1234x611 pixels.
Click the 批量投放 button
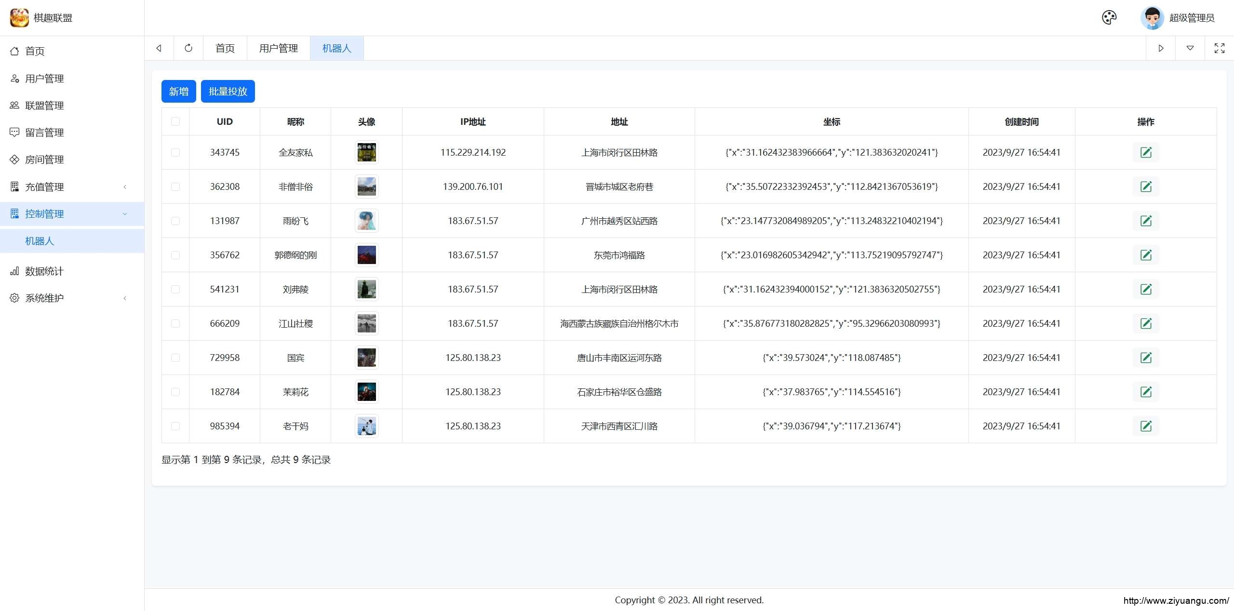(x=228, y=92)
